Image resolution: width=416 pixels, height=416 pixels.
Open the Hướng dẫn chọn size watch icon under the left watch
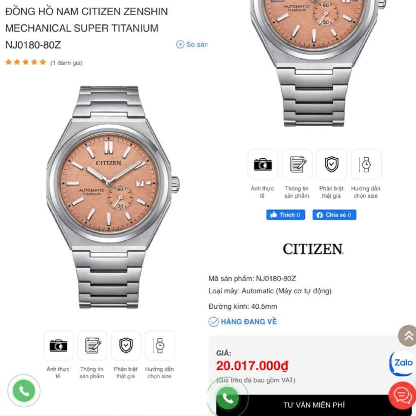pyautogui.click(x=160, y=345)
